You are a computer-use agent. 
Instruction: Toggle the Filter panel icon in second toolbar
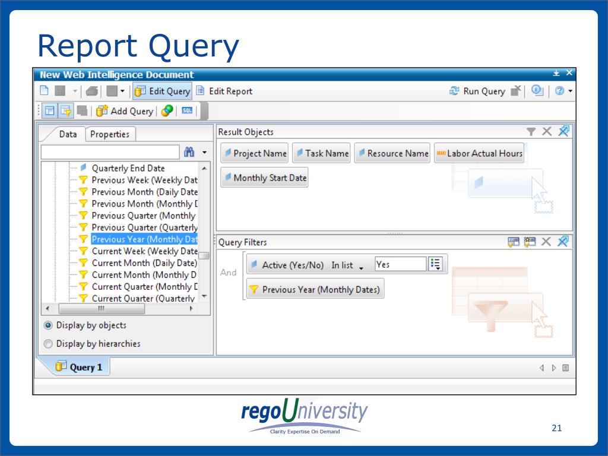[65, 111]
